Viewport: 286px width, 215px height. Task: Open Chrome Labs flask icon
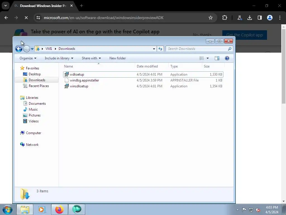pos(239,18)
